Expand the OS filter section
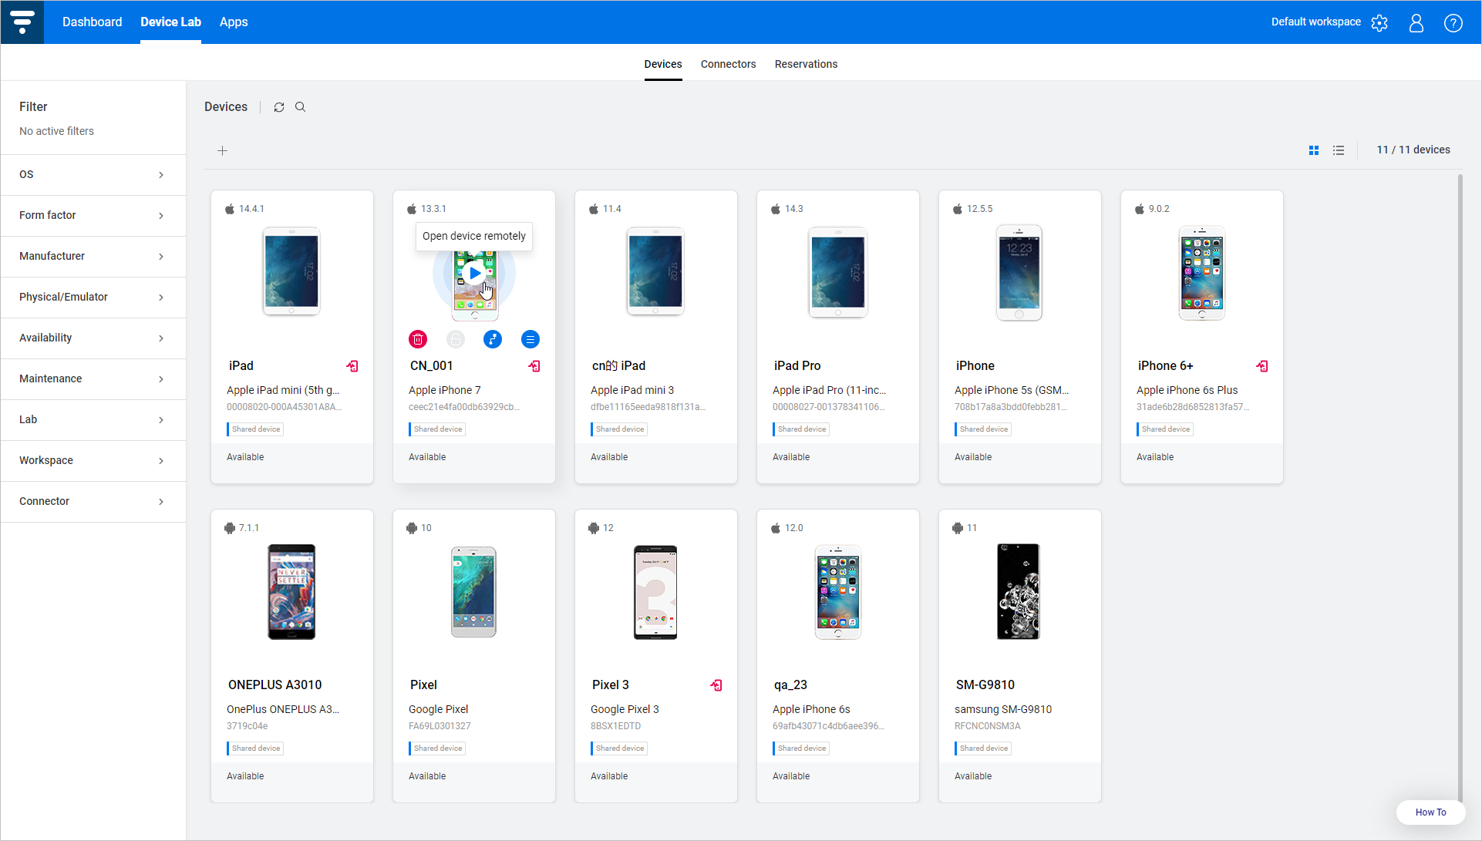The width and height of the screenshot is (1482, 841). (93, 174)
